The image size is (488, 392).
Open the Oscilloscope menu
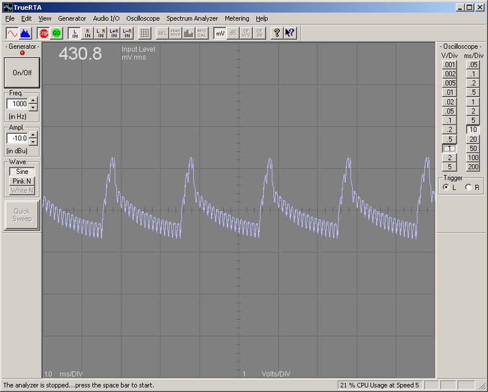click(143, 18)
